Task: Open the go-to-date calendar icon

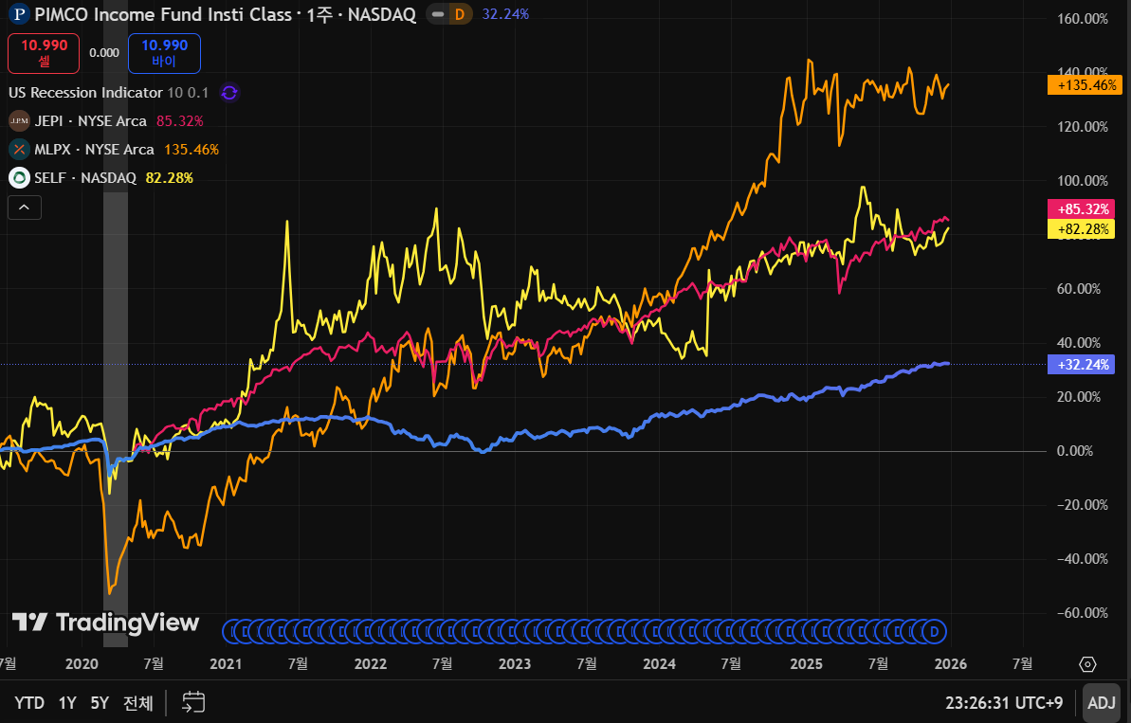Action: [x=193, y=702]
